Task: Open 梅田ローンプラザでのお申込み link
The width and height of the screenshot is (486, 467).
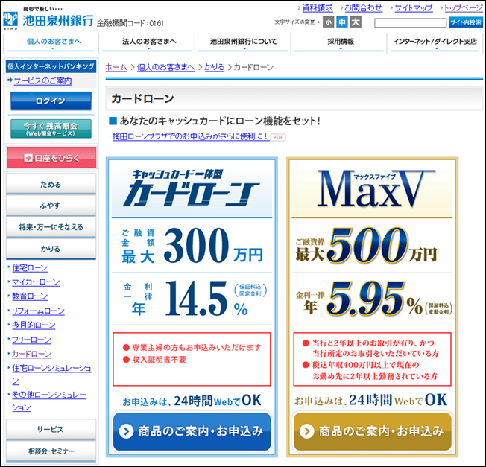Action: click(191, 136)
